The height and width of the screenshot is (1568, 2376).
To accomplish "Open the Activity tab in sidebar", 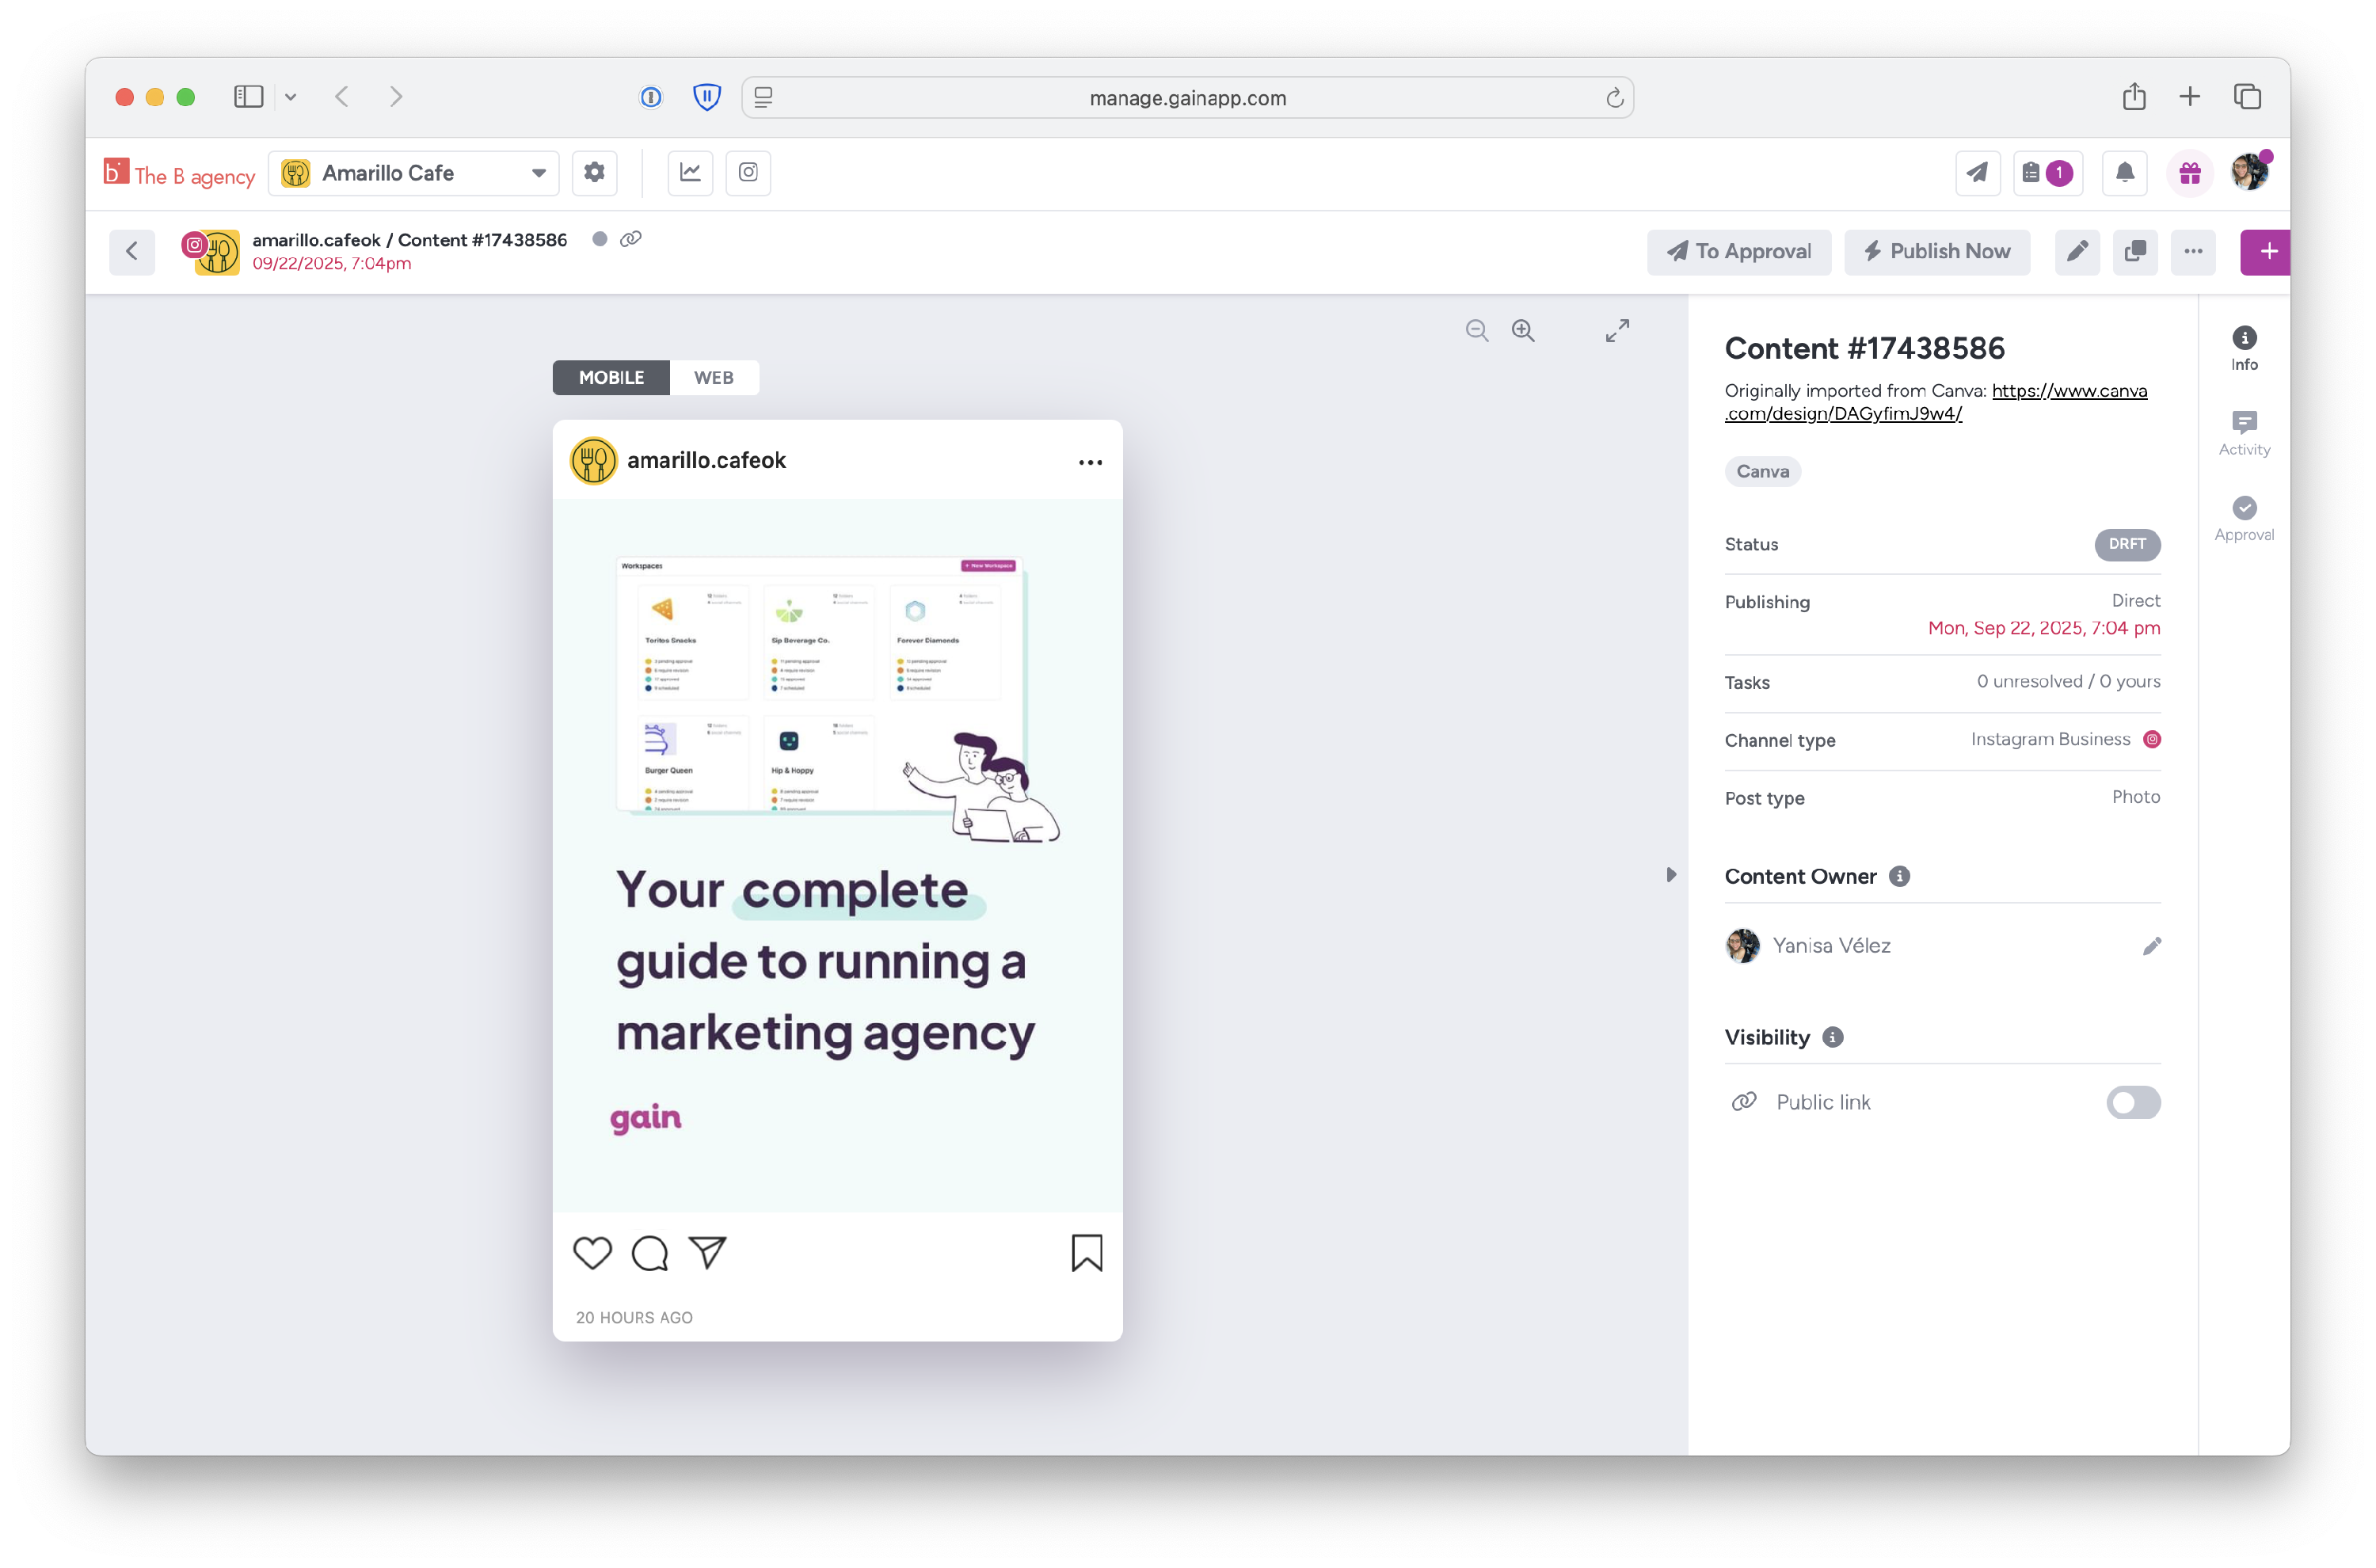I will [2244, 433].
